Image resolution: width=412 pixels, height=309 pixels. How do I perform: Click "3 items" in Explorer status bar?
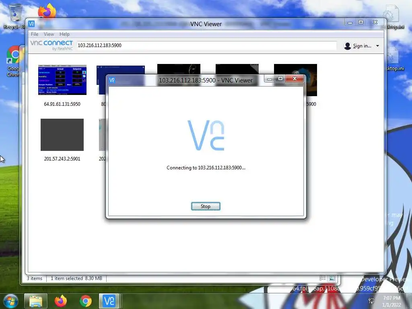point(35,278)
